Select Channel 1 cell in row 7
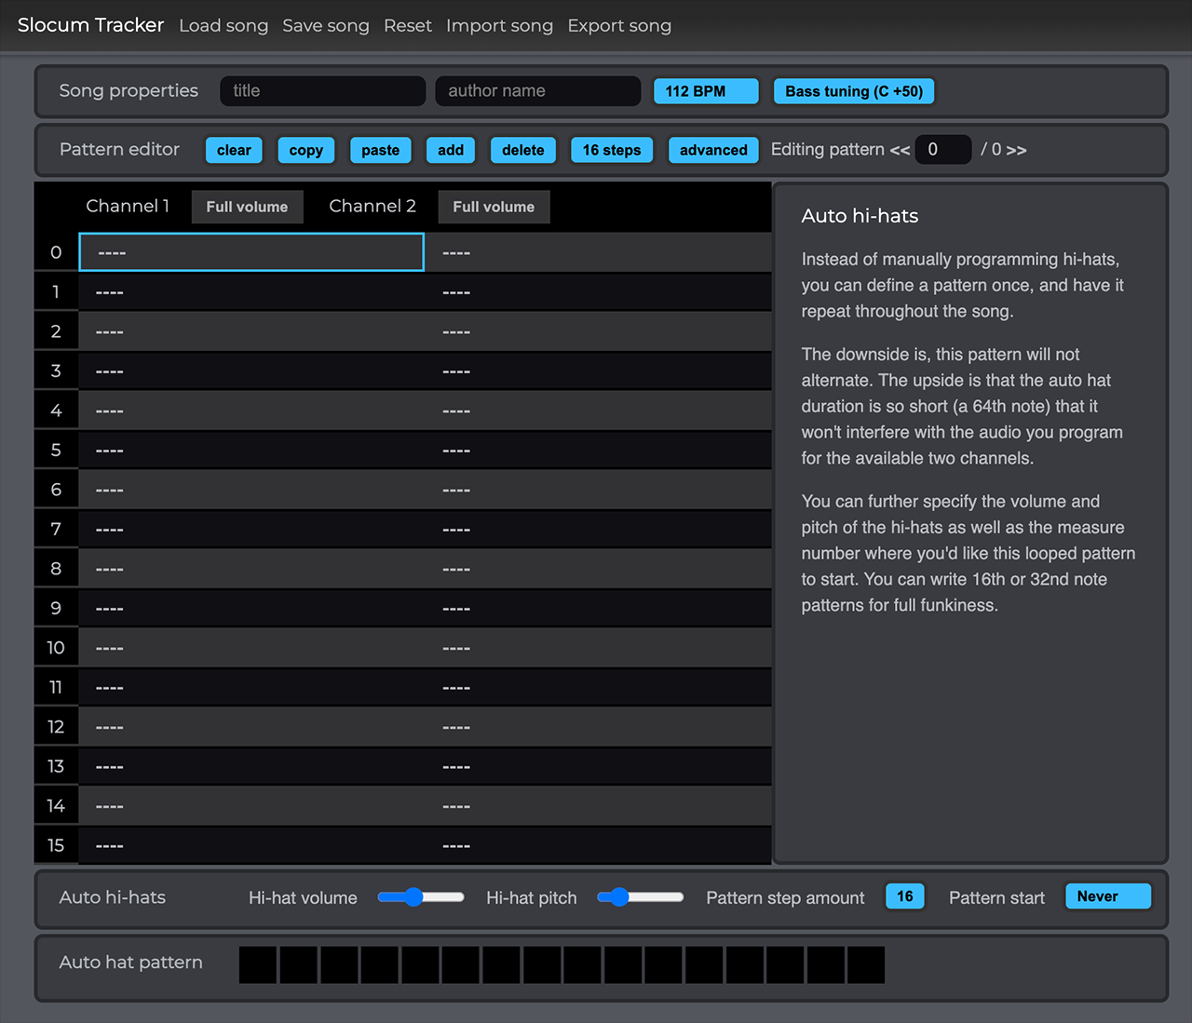1192x1023 pixels. tap(251, 530)
